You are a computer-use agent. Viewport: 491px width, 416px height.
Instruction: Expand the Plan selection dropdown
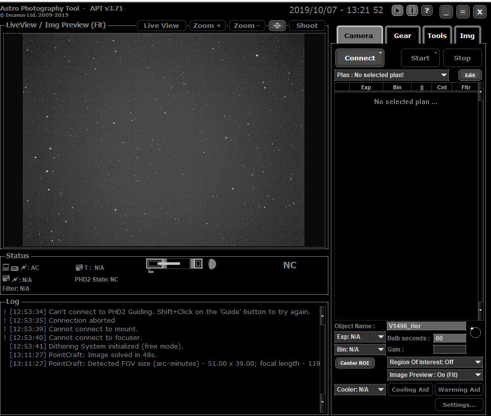click(391, 75)
